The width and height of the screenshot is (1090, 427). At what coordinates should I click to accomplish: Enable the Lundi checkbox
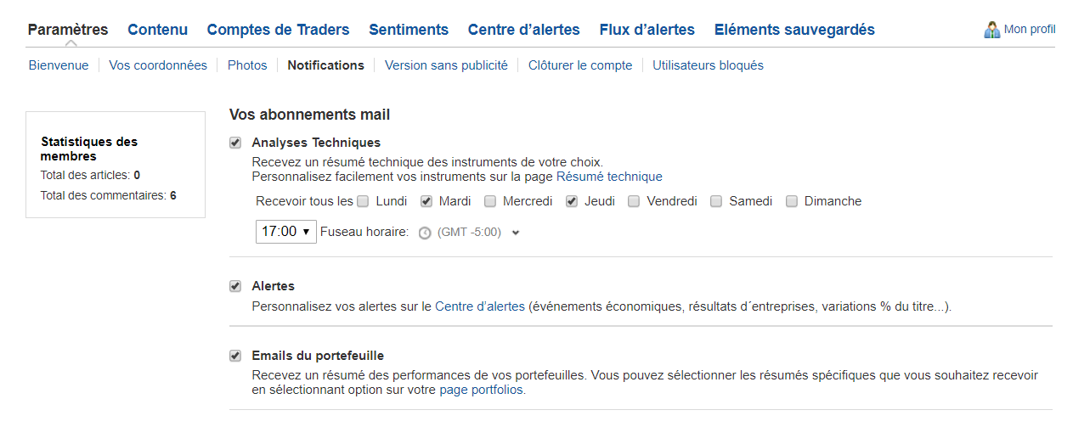(363, 201)
